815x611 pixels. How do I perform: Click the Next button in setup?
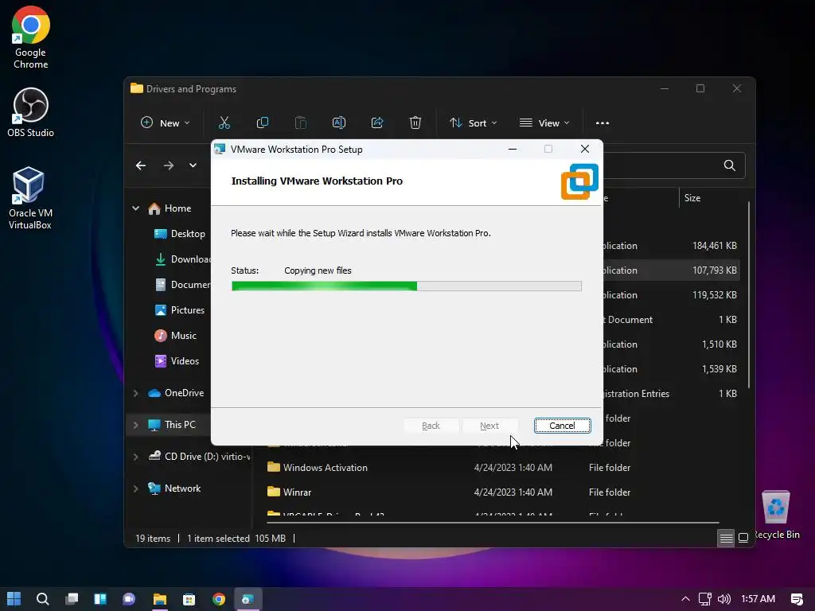(489, 426)
